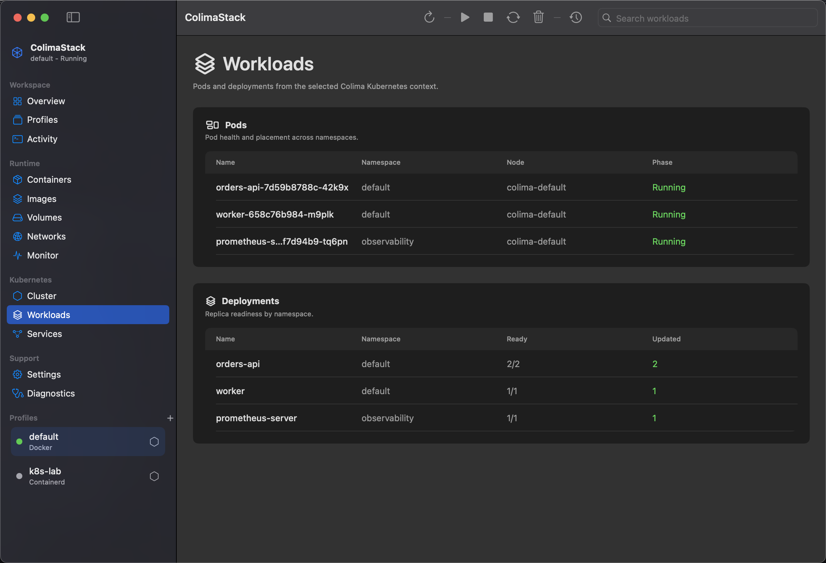This screenshot has height=563, width=826.
Task: Click the Volumes drive icon
Action: coord(17,218)
